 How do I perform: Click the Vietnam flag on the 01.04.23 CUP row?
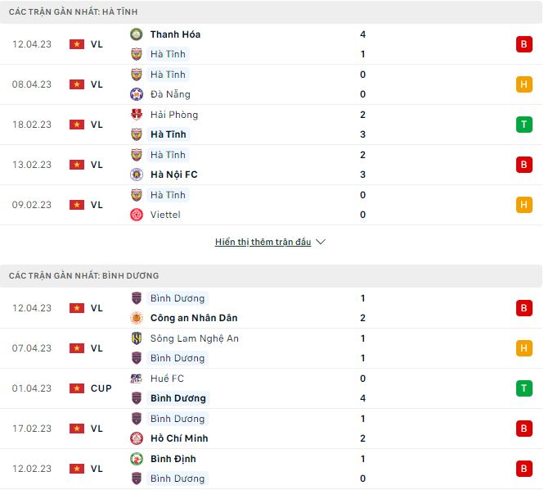click(x=77, y=388)
